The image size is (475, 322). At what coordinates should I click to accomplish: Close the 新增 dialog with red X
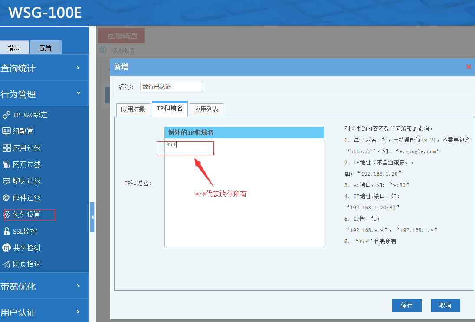click(x=468, y=67)
